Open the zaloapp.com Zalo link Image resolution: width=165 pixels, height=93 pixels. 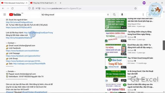pyautogui.click(x=29, y=64)
